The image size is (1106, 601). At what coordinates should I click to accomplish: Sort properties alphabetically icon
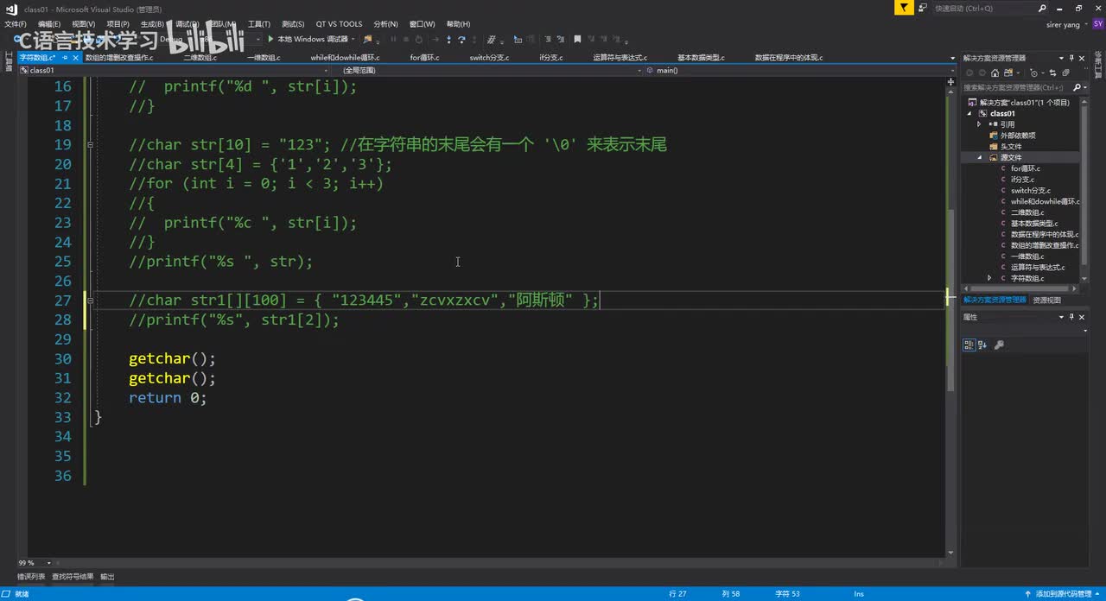point(983,345)
